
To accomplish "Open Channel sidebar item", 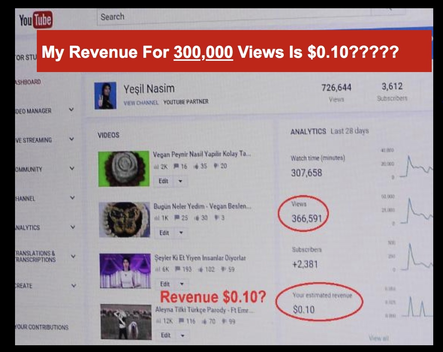I will (26, 199).
